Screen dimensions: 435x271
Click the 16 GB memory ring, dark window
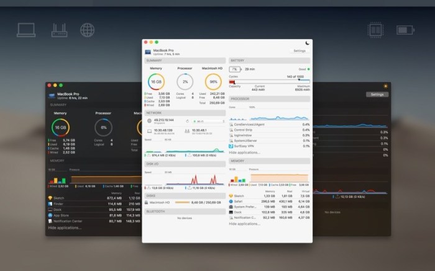point(60,127)
